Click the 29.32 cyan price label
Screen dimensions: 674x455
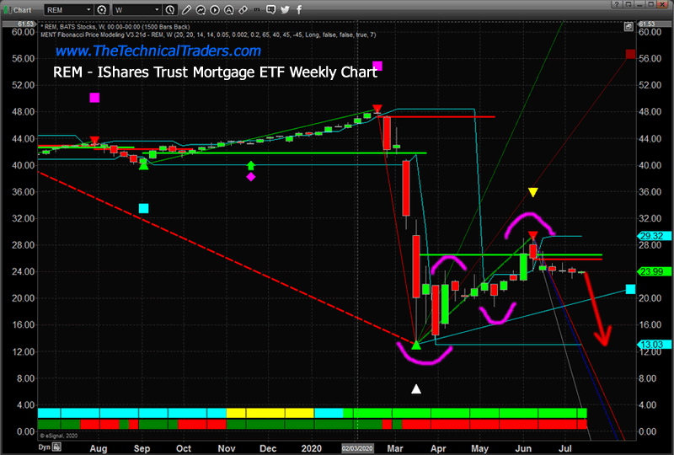[x=654, y=236]
